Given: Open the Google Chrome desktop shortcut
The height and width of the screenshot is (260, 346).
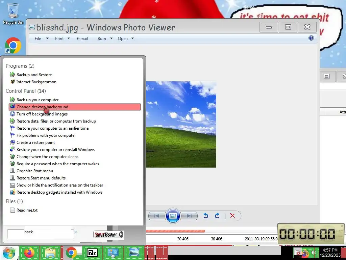Looking at the screenshot, I should [x=13, y=45].
